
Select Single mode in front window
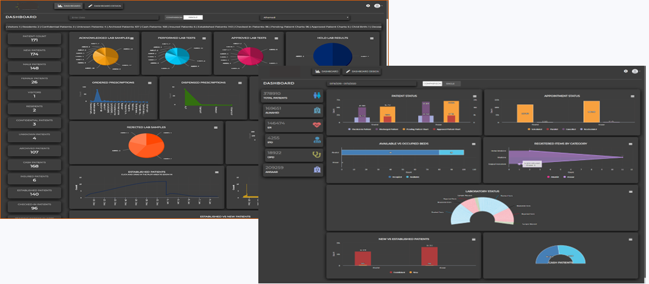pos(451,84)
